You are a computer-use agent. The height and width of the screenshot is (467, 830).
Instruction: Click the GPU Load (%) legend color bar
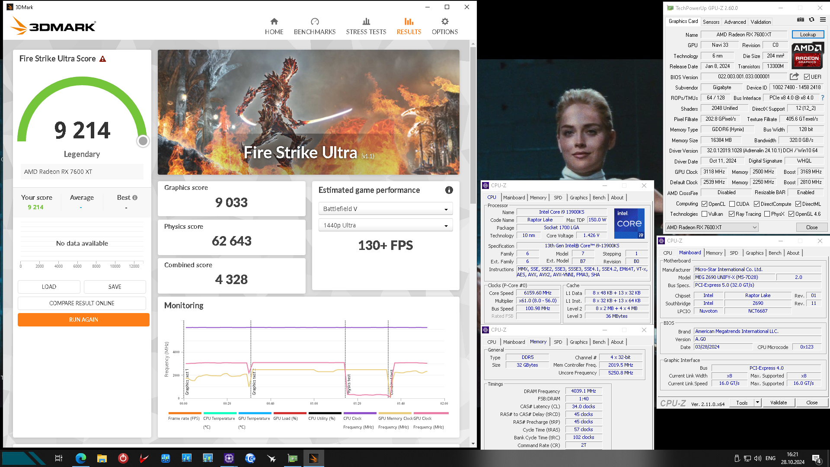click(290, 413)
